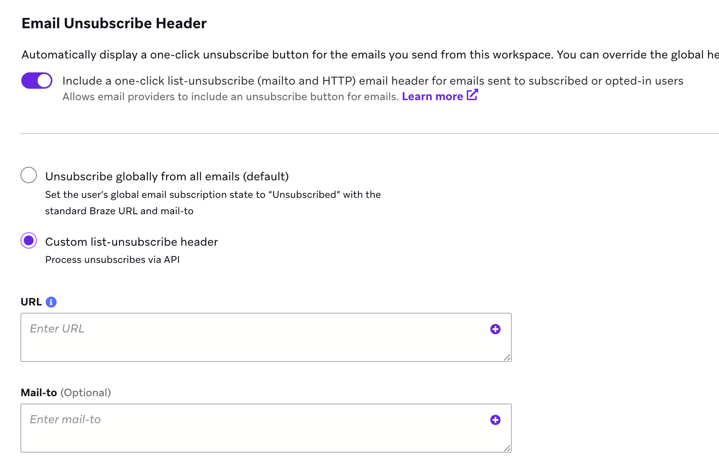Click the Email Unsubscribe Header heading
719x471 pixels.
pos(114,23)
